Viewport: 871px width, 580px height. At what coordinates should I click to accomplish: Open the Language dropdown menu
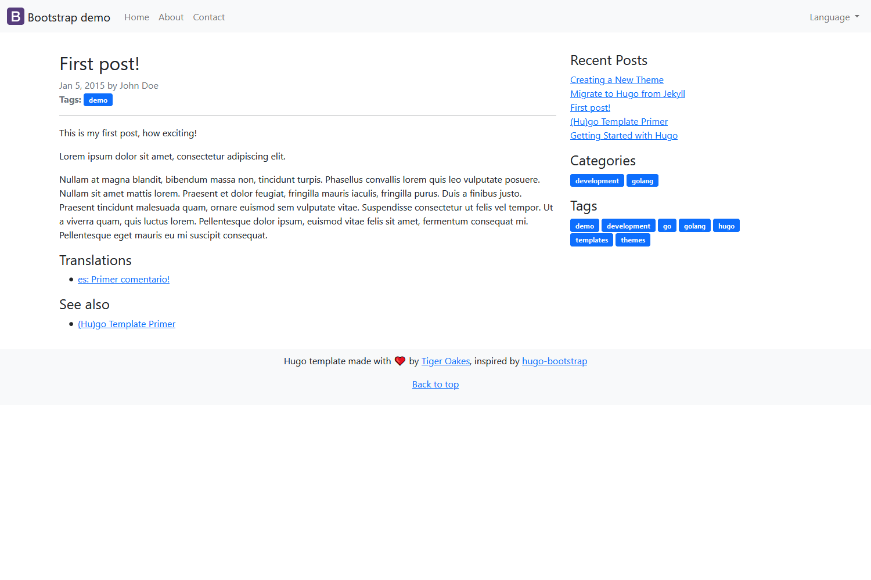tap(834, 17)
